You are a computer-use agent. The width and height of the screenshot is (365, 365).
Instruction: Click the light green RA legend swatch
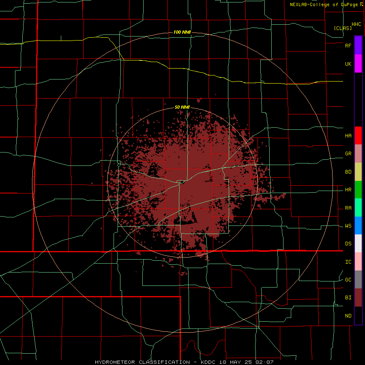click(358, 208)
